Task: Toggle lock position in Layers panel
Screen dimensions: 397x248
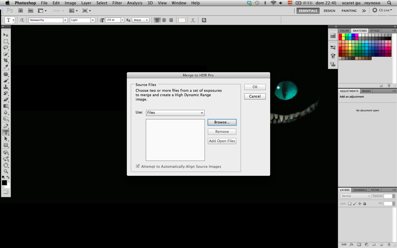Action: point(360,204)
